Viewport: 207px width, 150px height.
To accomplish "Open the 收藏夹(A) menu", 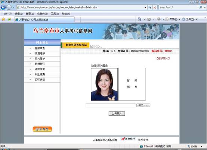I will tap(42, 14).
